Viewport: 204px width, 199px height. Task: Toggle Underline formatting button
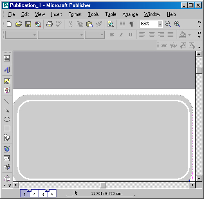point(130,35)
